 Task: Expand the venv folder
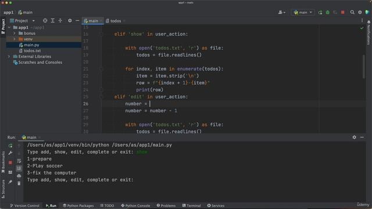[15, 39]
